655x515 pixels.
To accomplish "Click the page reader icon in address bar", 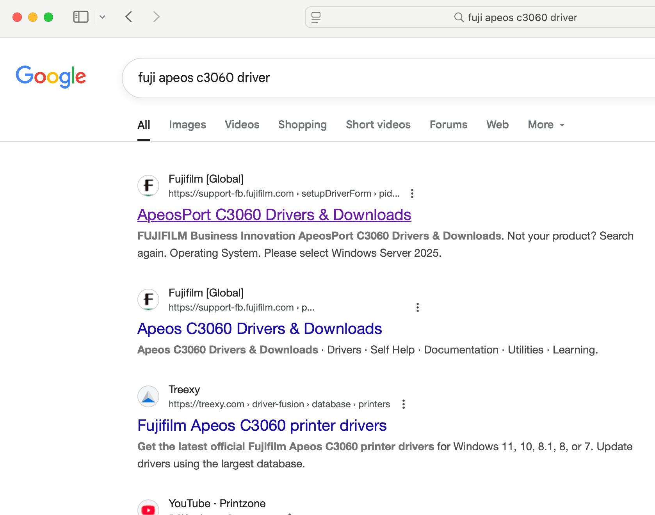I will tap(316, 17).
